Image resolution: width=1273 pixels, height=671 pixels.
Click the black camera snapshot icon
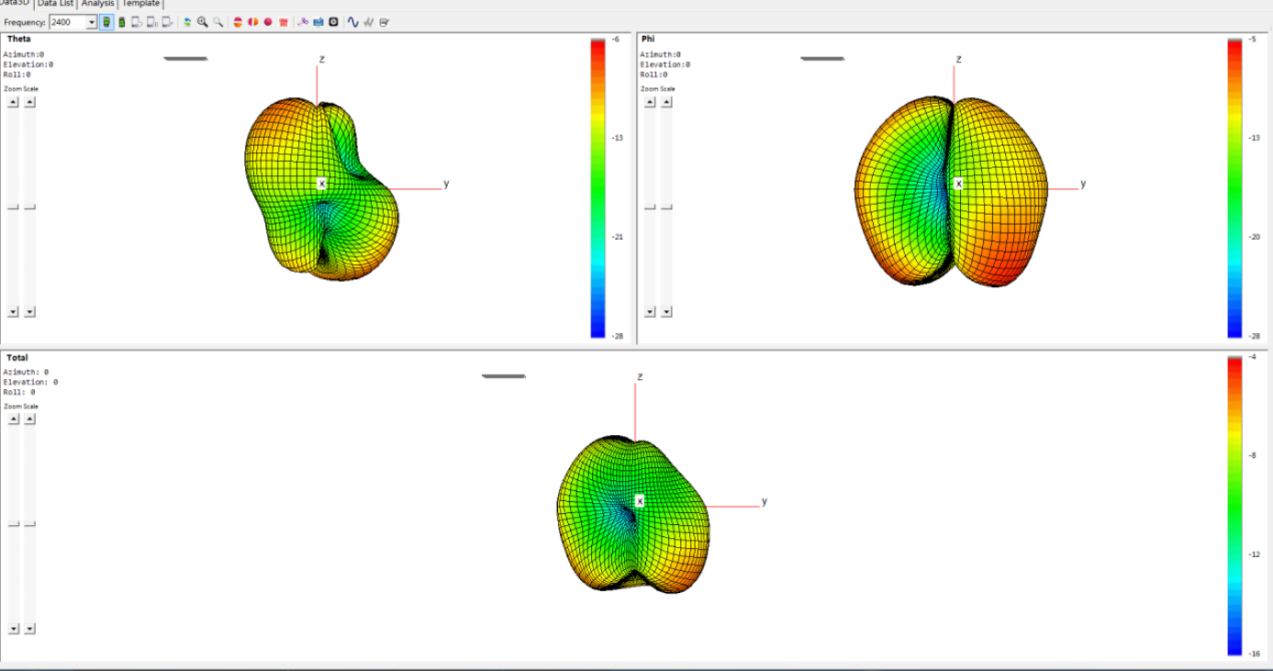click(x=333, y=22)
